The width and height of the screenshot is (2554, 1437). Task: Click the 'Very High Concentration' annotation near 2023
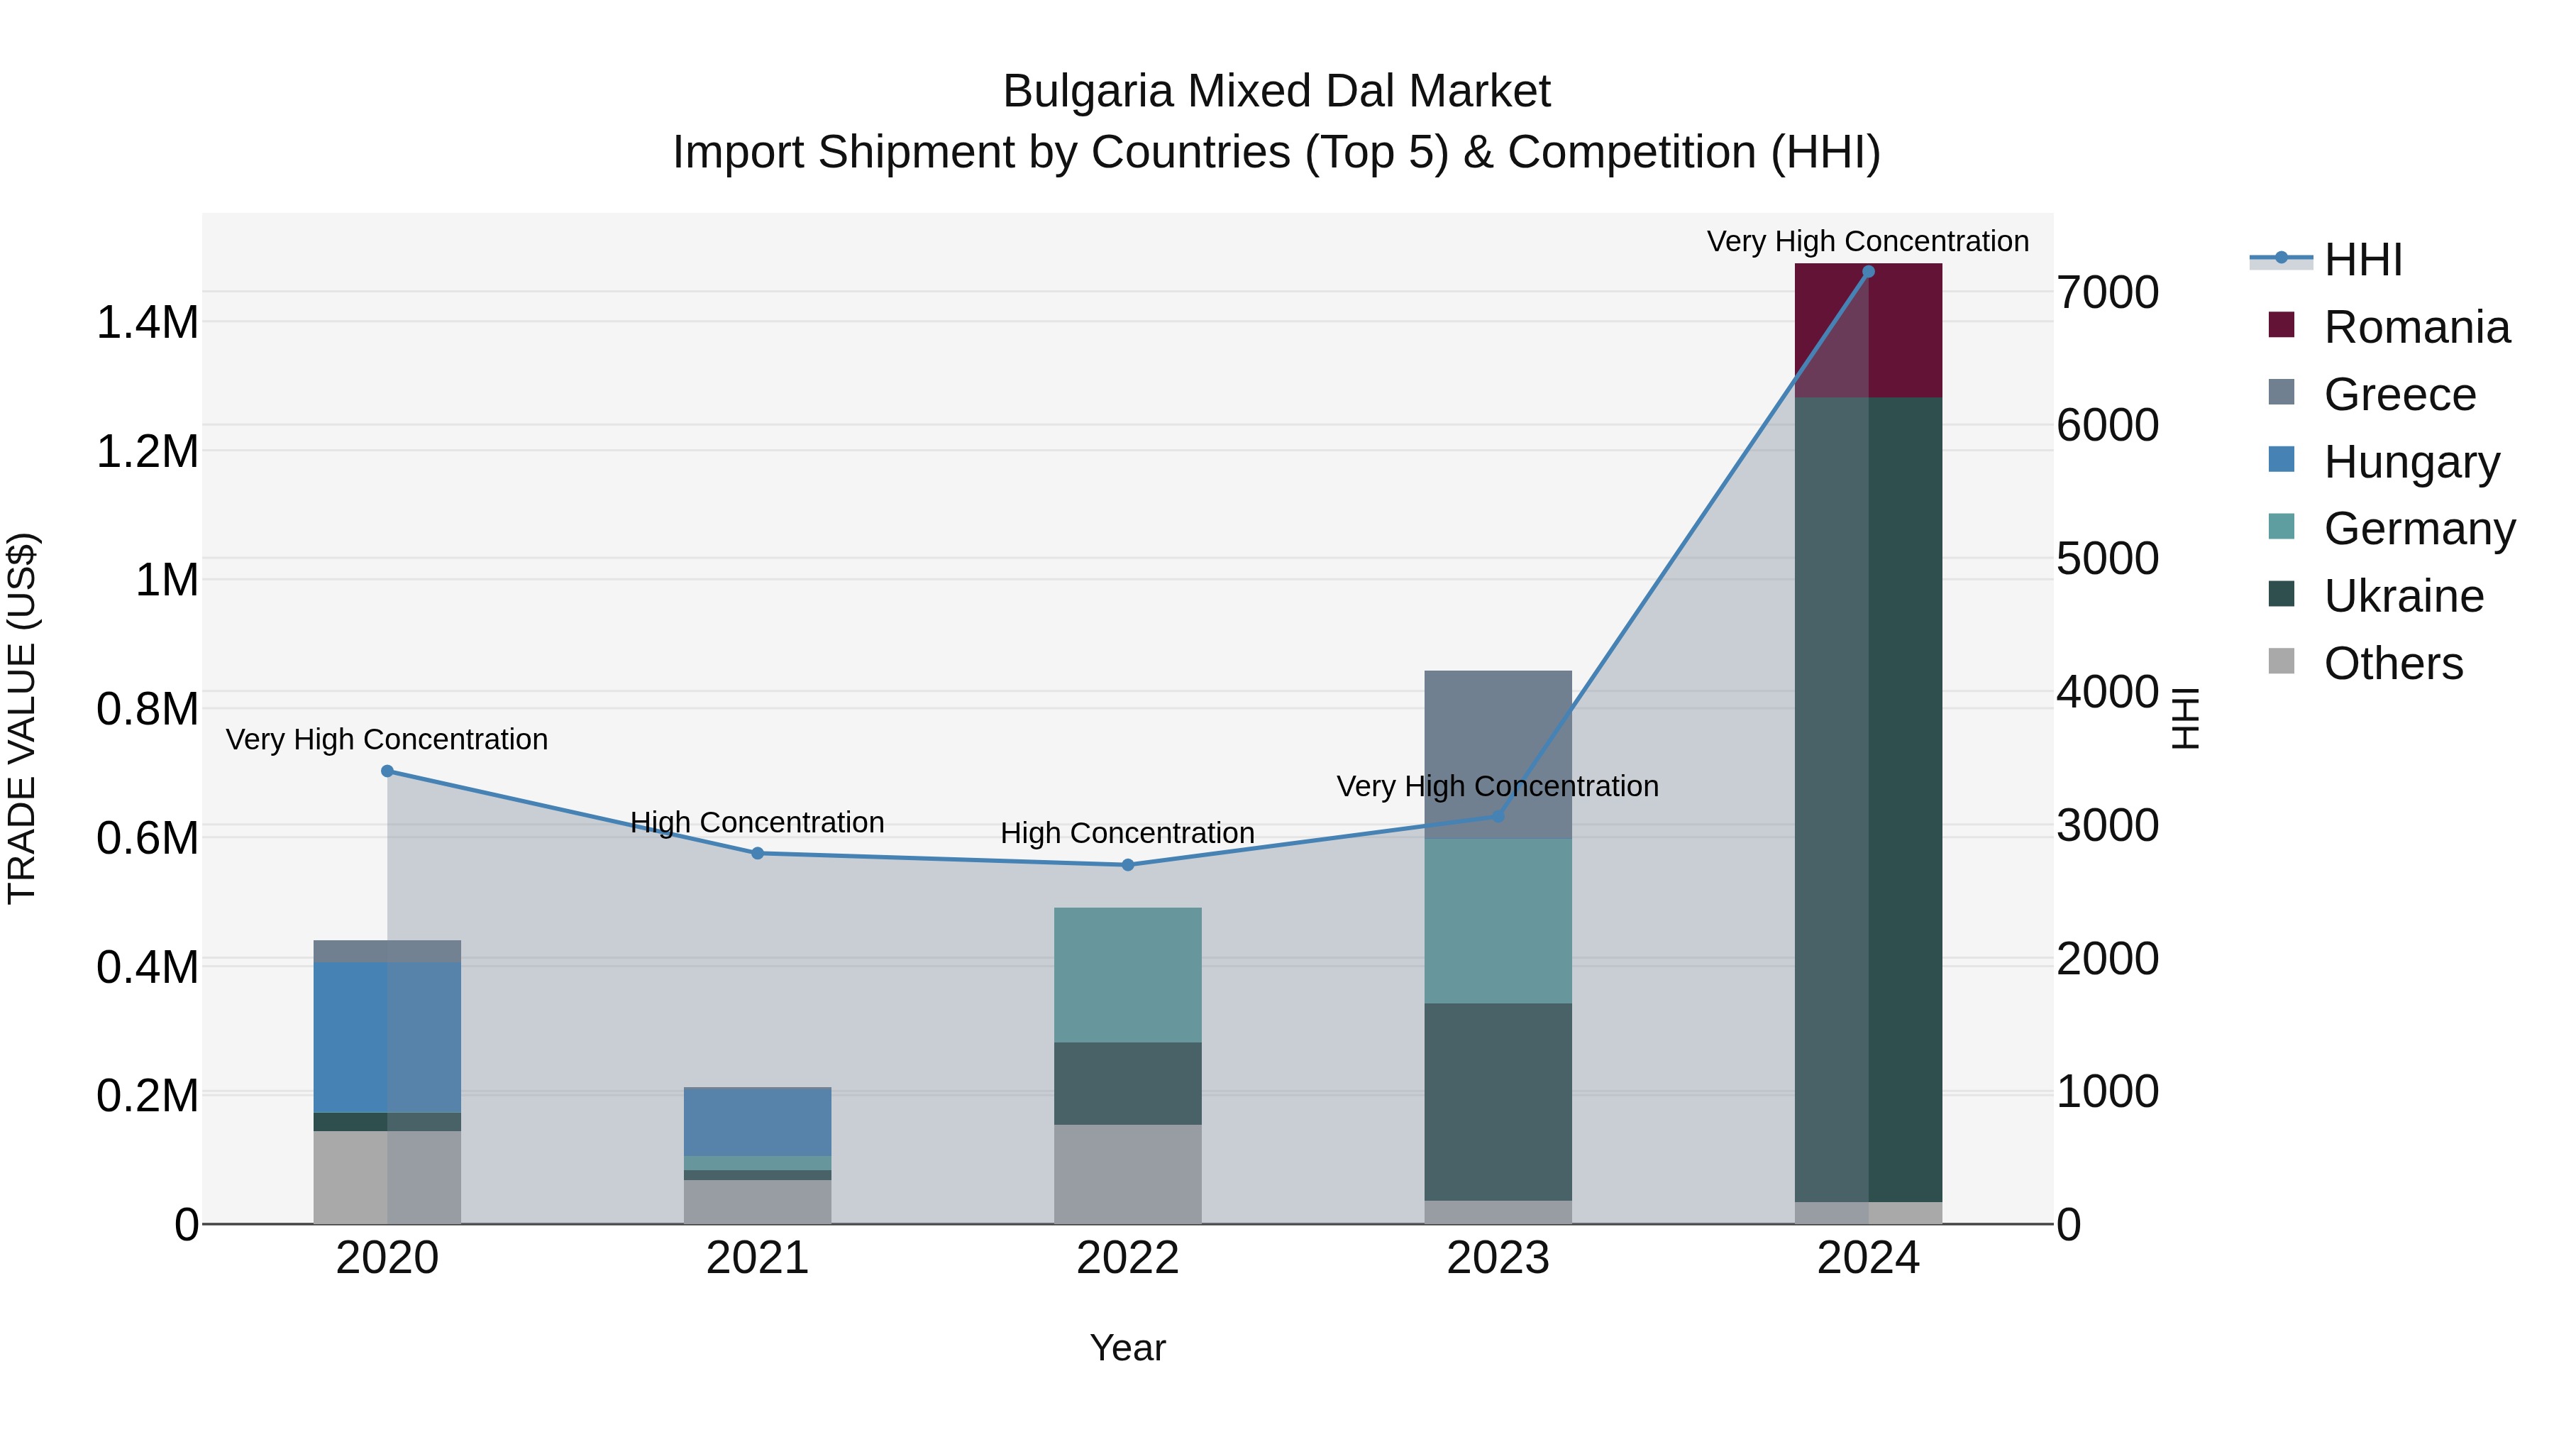(1497, 786)
